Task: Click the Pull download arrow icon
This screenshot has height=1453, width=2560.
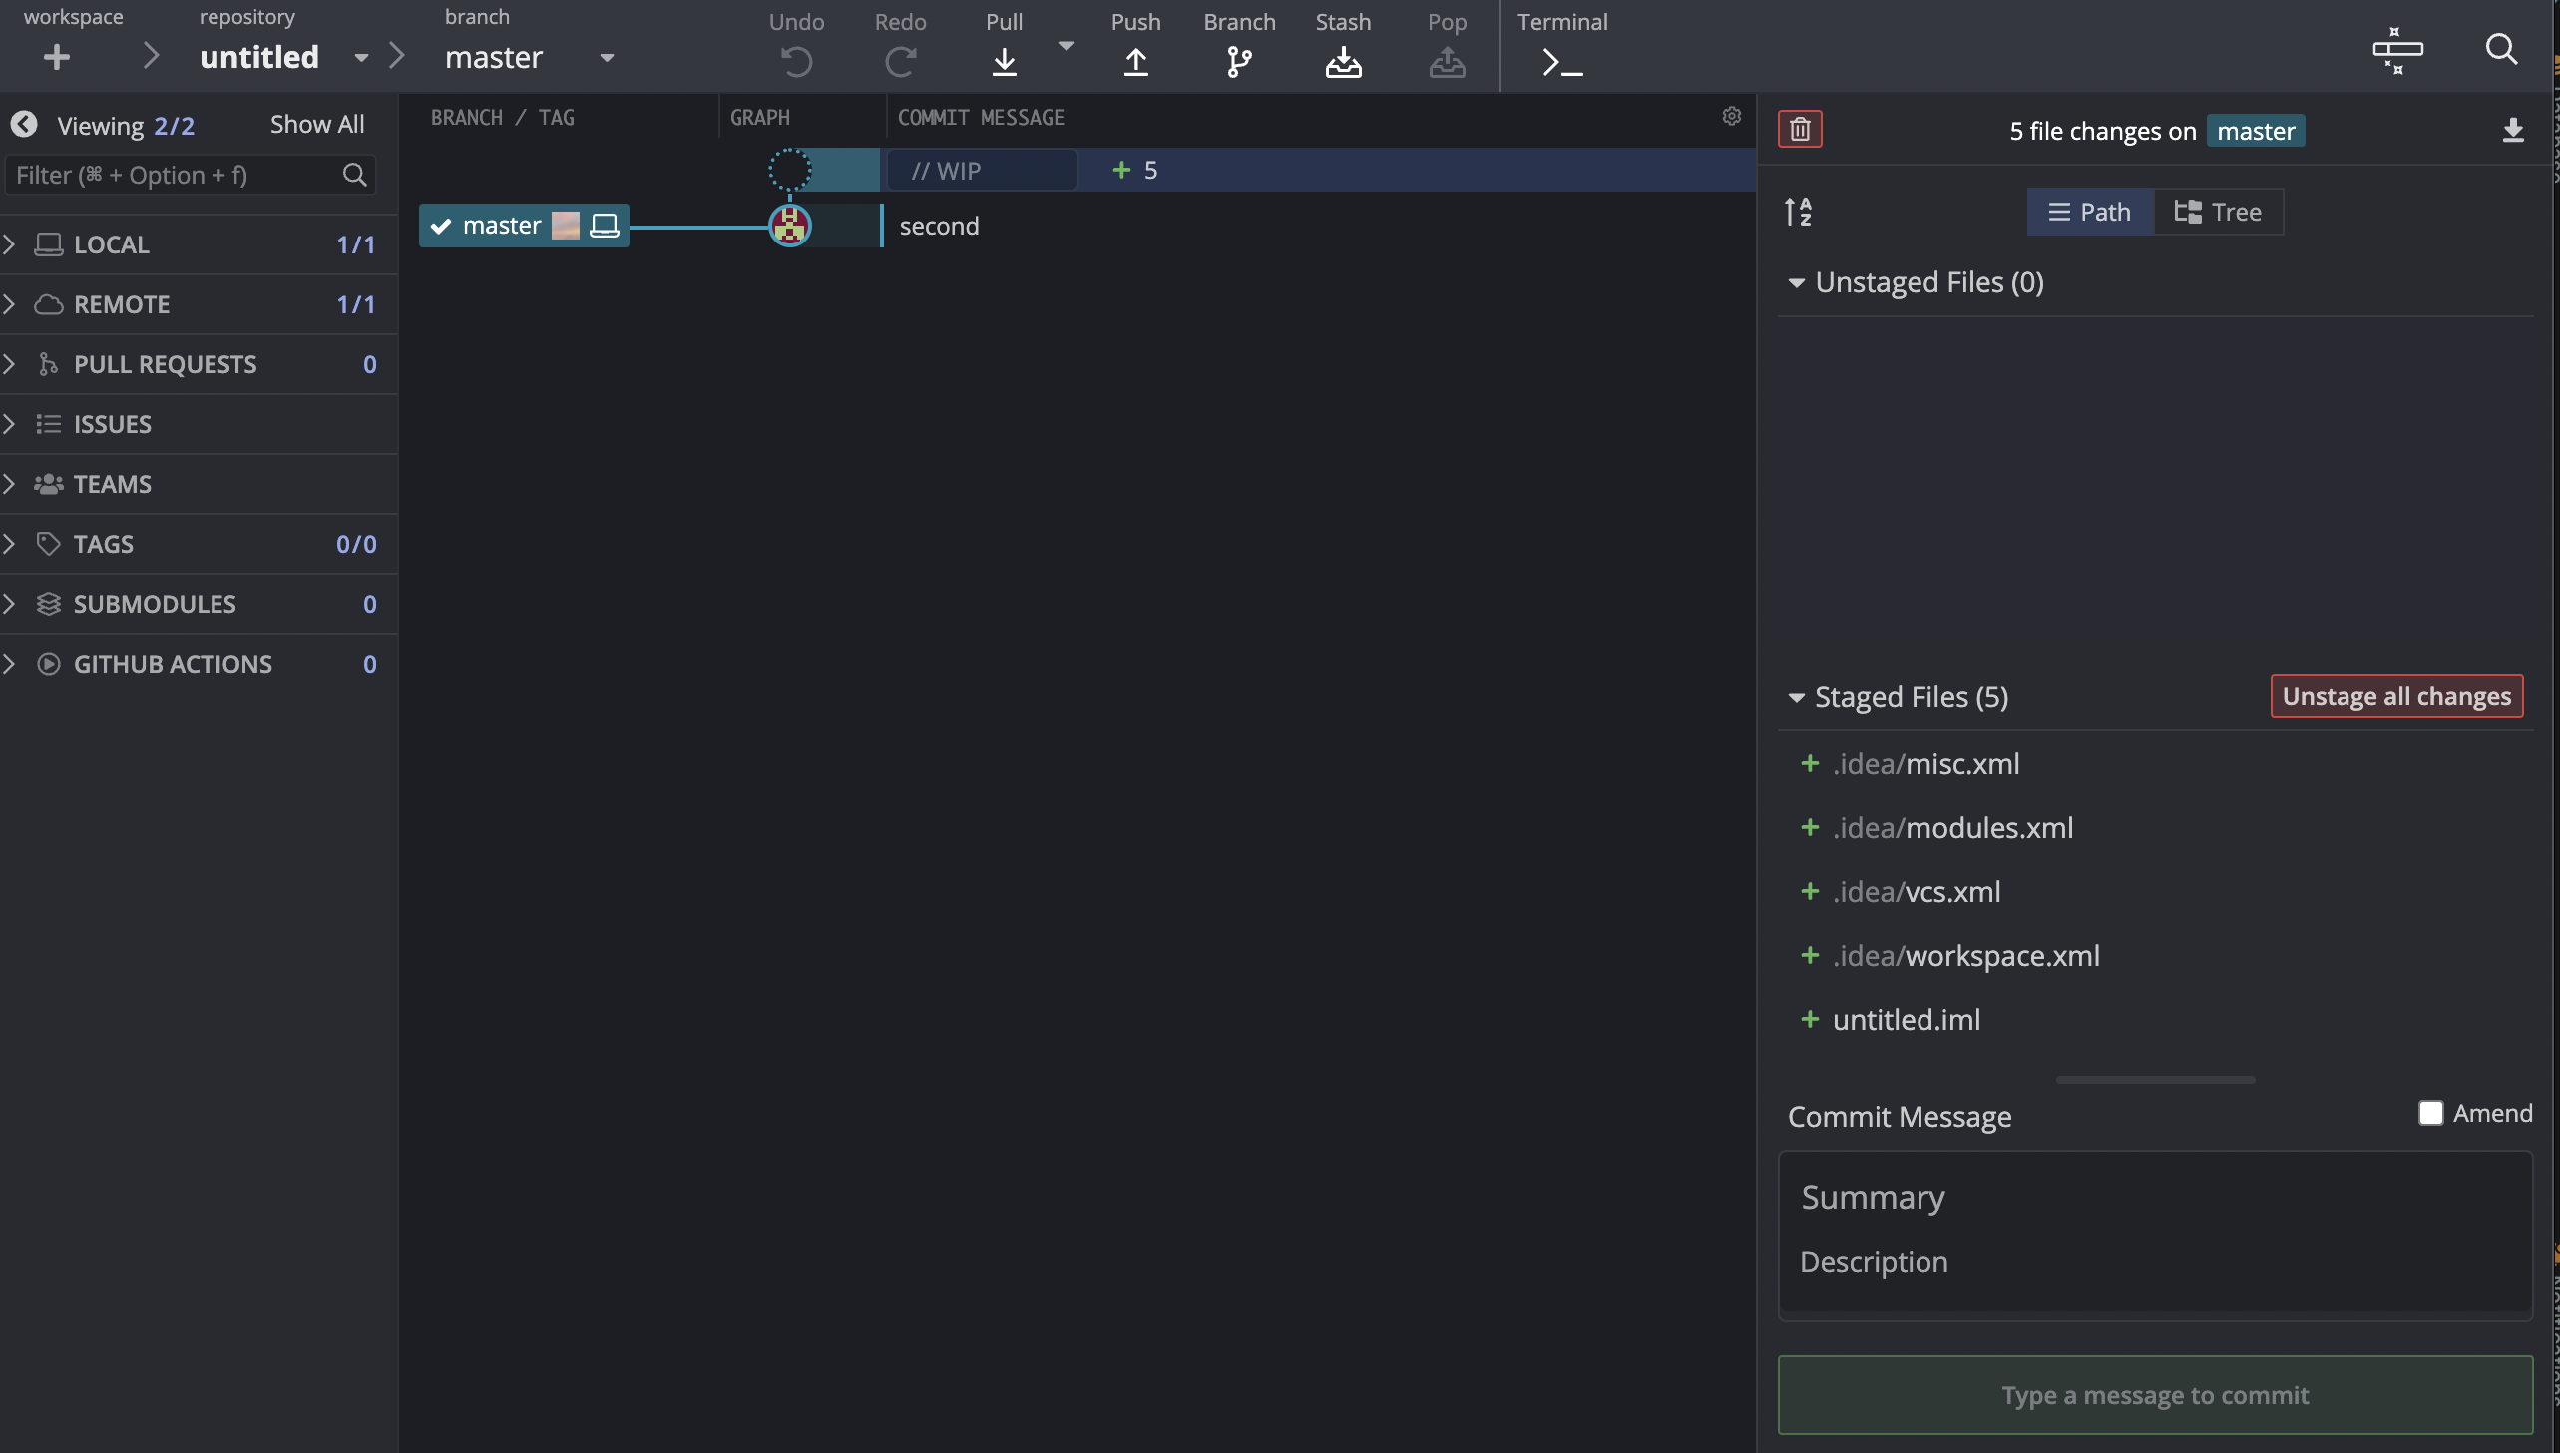Action: pyautogui.click(x=1004, y=62)
